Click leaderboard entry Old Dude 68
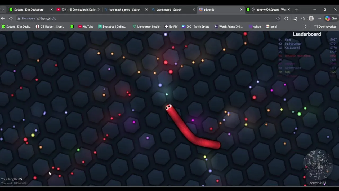This screenshot has height=191, width=339. pyautogui.click(x=292, y=48)
